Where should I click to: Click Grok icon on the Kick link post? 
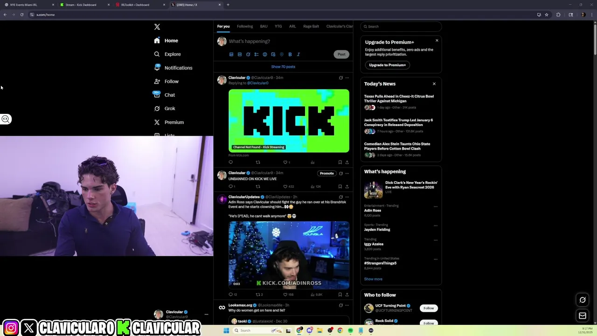[x=340, y=78]
